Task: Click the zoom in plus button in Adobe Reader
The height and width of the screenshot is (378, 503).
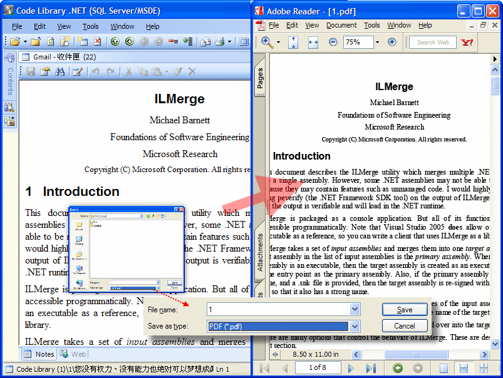Action: [x=392, y=42]
